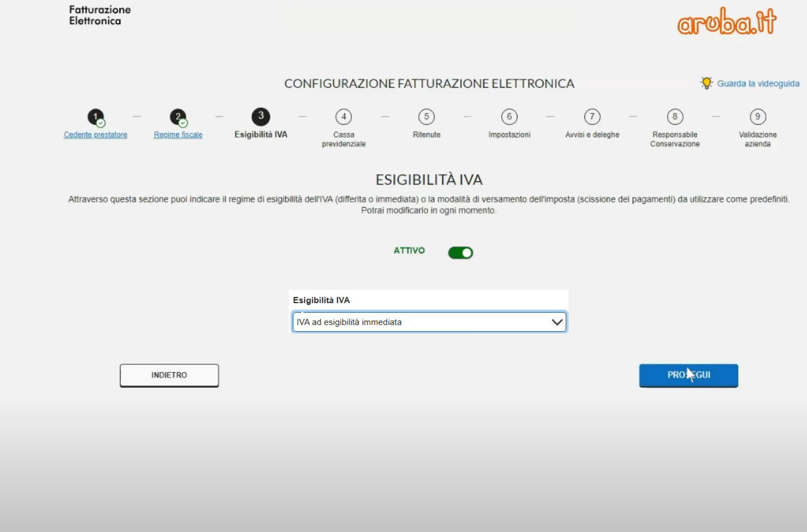Open the Cedente prestatore step link
This screenshot has width=807, height=532.
[95, 135]
